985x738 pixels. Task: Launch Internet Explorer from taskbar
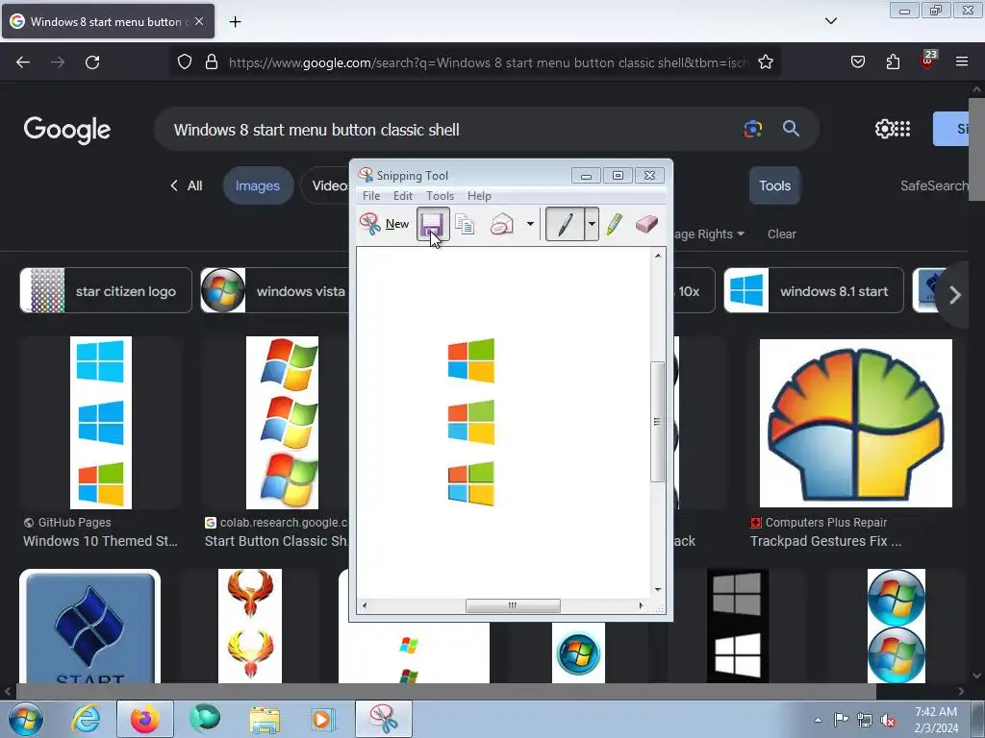(86, 719)
